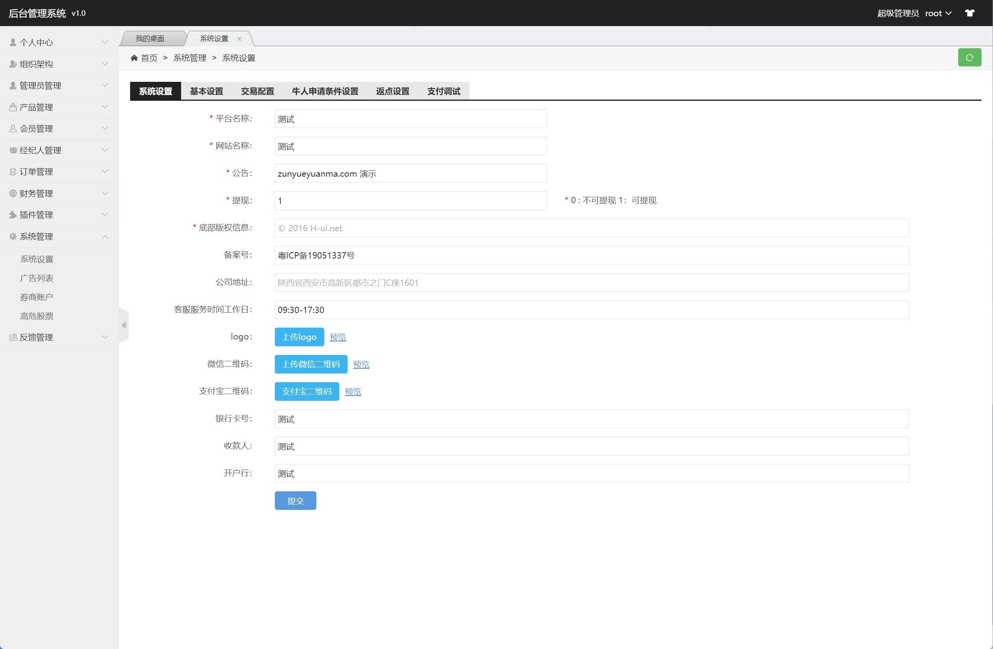Collapse the sidebar with arrow handle
Image resolution: width=993 pixels, height=649 pixels.
124,325
